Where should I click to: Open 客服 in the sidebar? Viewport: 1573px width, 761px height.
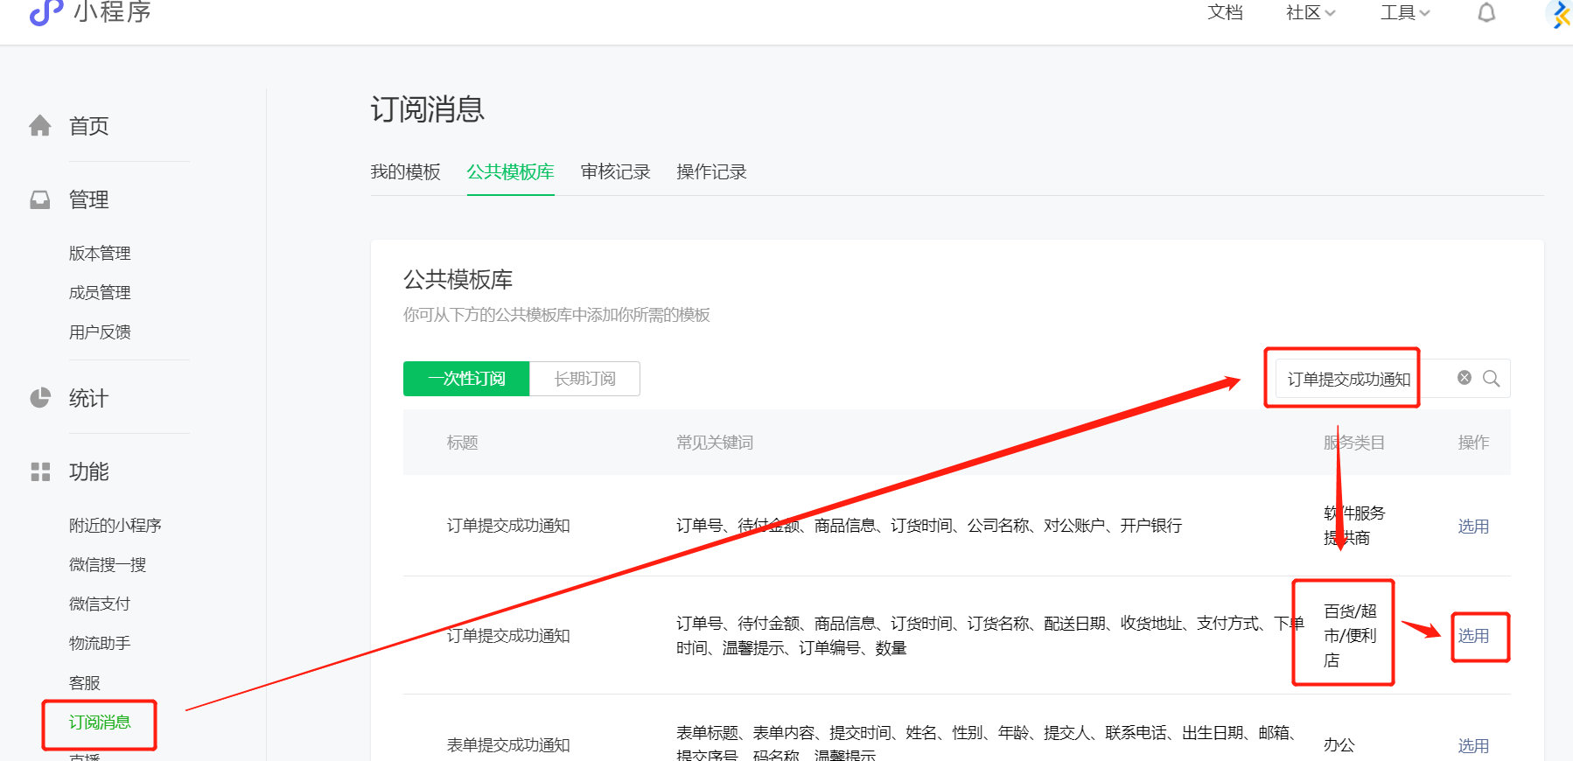point(85,683)
